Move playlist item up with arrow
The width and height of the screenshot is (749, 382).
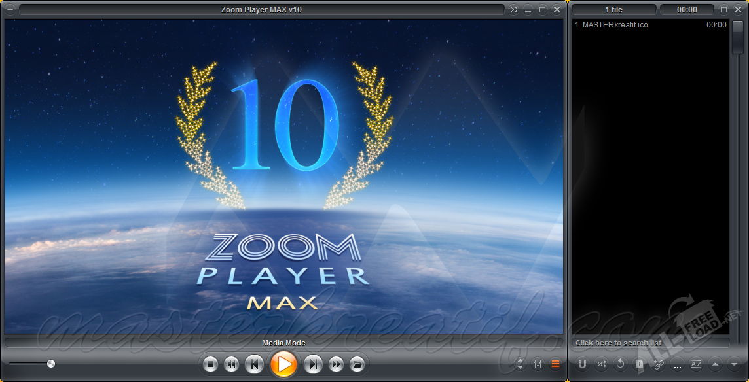[715, 364]
